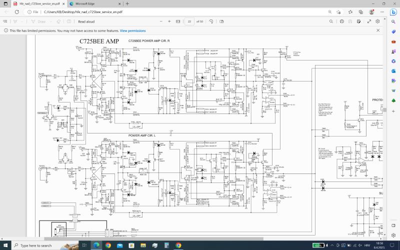Screen dimensions: 400x250
Task: Close the Microsoft Edge tab
Action: [x=119, y=4]
